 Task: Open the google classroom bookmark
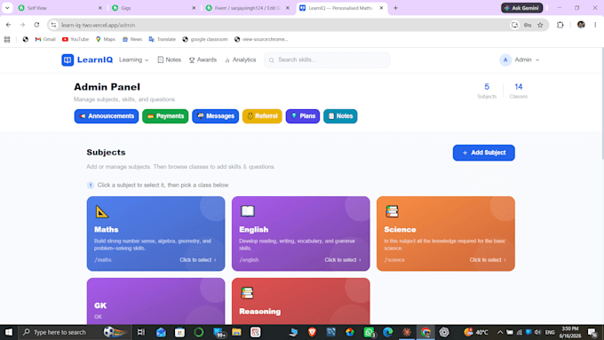point(205,39)
